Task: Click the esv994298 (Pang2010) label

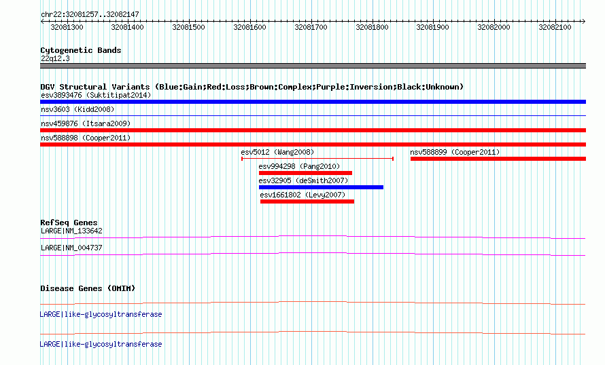Action: click(x=299, y=166)
